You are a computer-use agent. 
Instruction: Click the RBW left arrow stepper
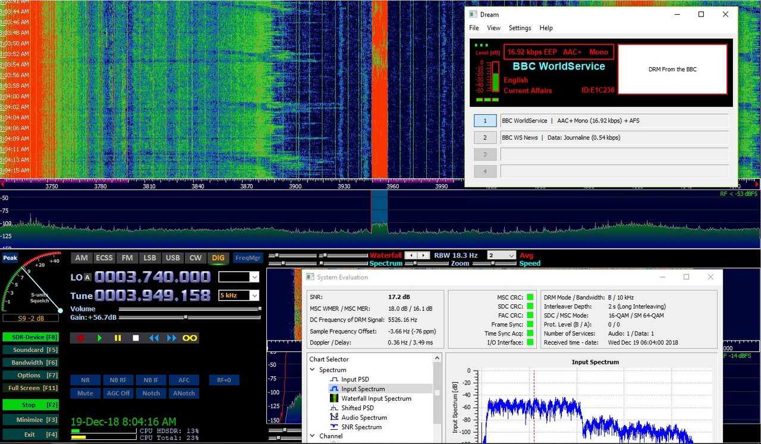pos(410,255)
